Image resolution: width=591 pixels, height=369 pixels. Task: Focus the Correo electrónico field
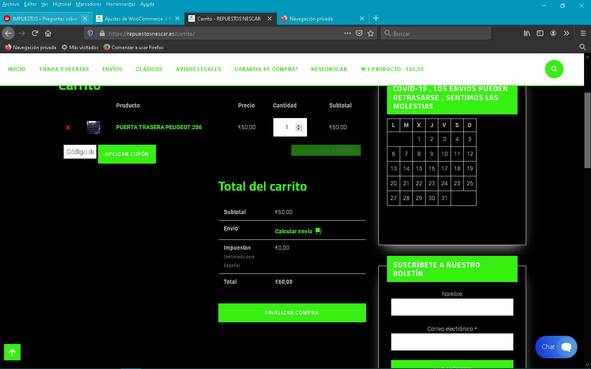tap(452, 342)
